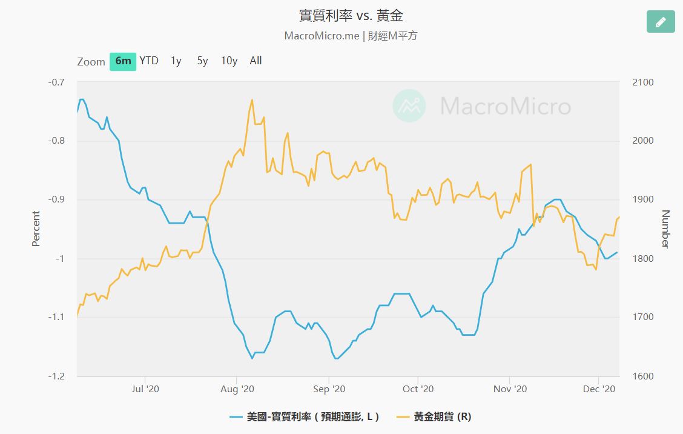Click the blue line swatch in legend
Image resolution: width=683 pixels, height=434 pixels.
(237, 417)
